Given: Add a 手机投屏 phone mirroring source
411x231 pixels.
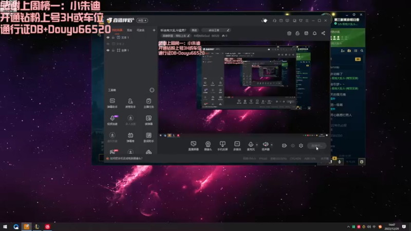Looking at the screenshot, I should click(x=222, y=146).
